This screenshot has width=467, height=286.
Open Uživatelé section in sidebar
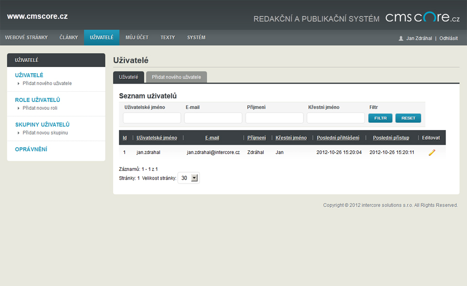(29, 75)
